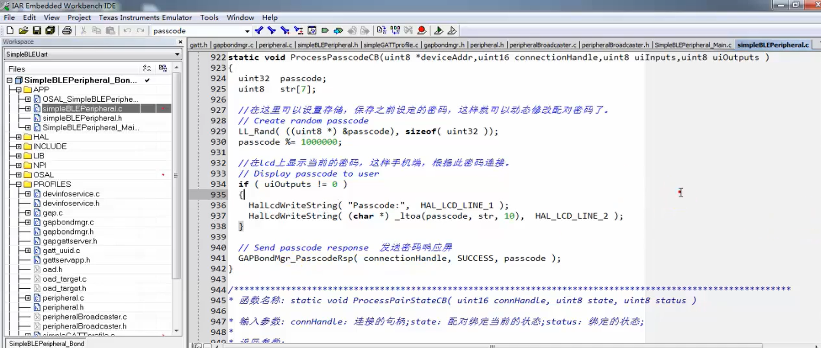
Task: Click the Paste icon
Action: (x=110, y=30)
